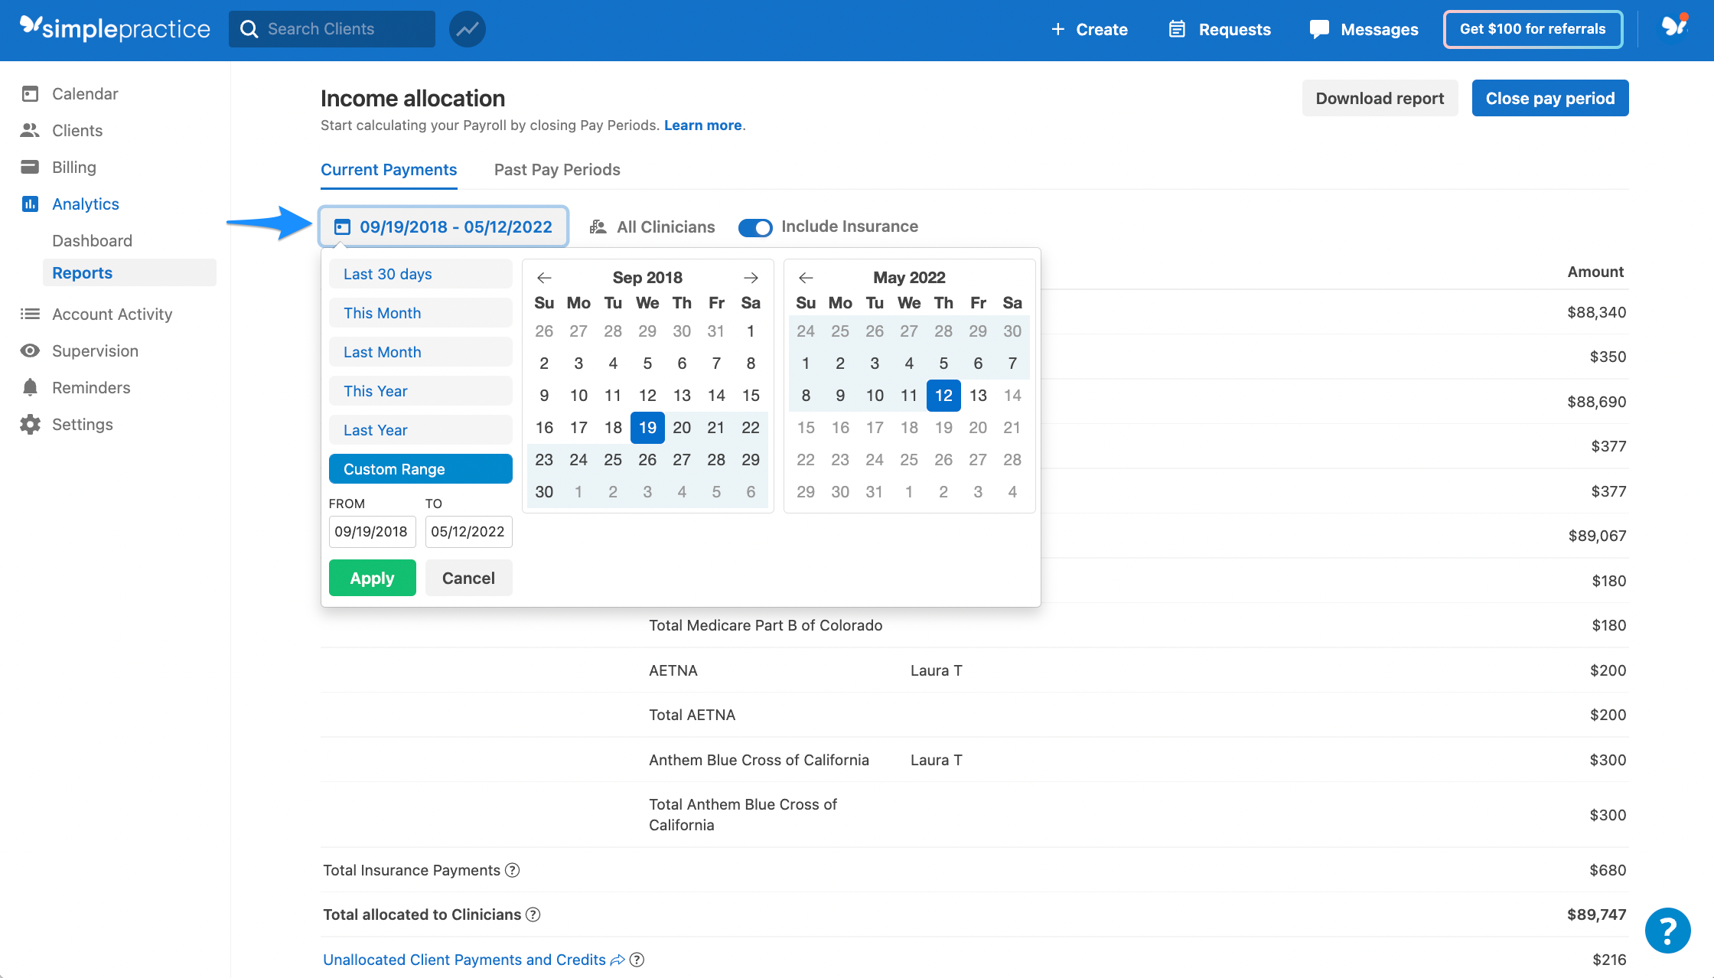Viewport: 1714px width, 978px height.
Task: Select Last 30 days preset
Action: (x=421, y=274)
